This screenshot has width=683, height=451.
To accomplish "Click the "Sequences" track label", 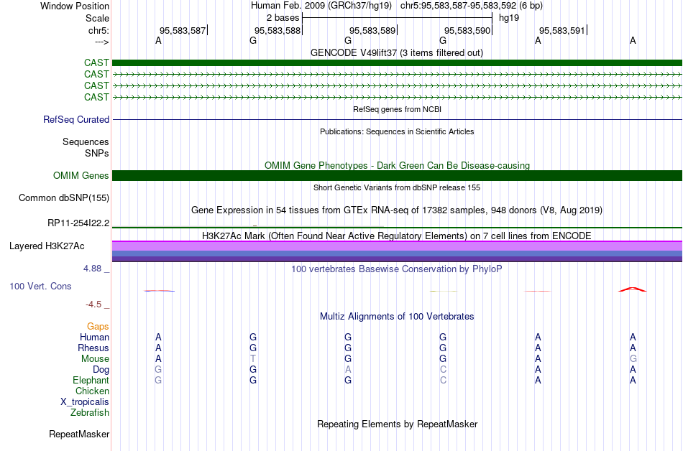I will coord(86,141).
